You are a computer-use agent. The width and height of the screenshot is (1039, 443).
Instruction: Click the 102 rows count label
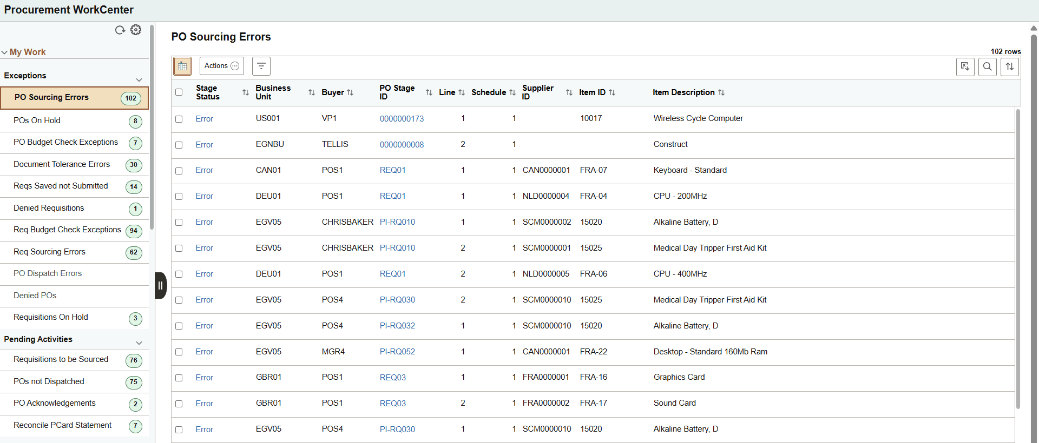coord(1005,52)
